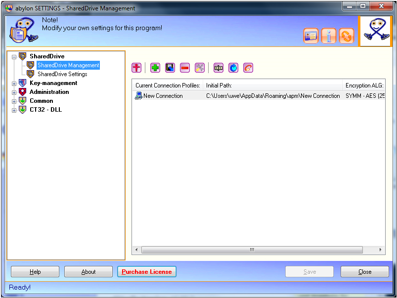
Task: Open the ID card icon in header
Action: pyautogui.click(x=310, y=36)
